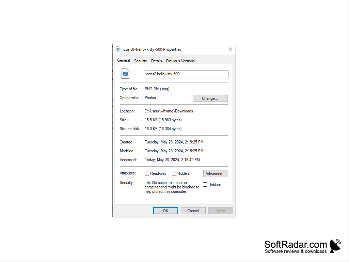Image resolution: width=349 pixels, height=262 pixels.
Task: Click the Change... button for Opens with
Action: tap(210, 98)
